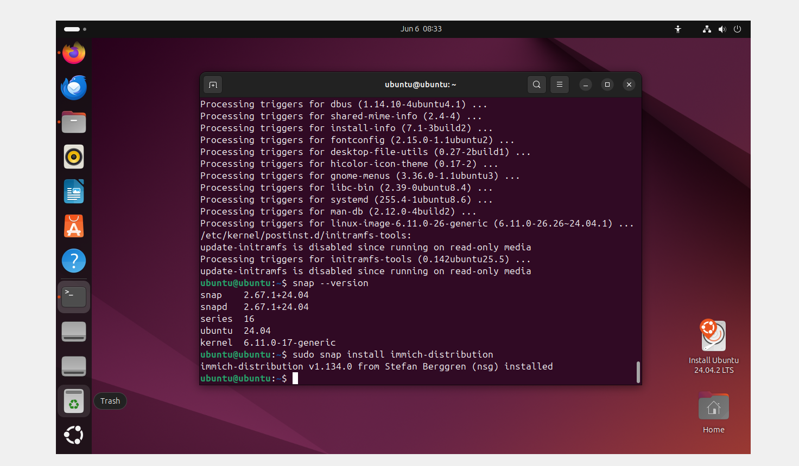Click the dbus (1.14.10-4ubuntu4.1) triggers line
Image resolution: width=799 pixels, height=466 pixels.
(344, 104)
